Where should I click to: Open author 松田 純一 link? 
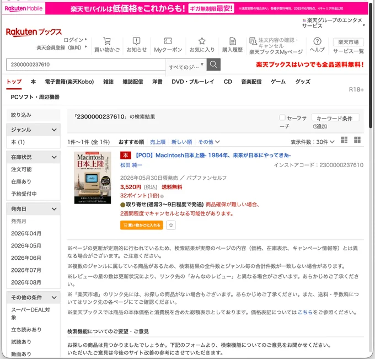coord(131,165)
